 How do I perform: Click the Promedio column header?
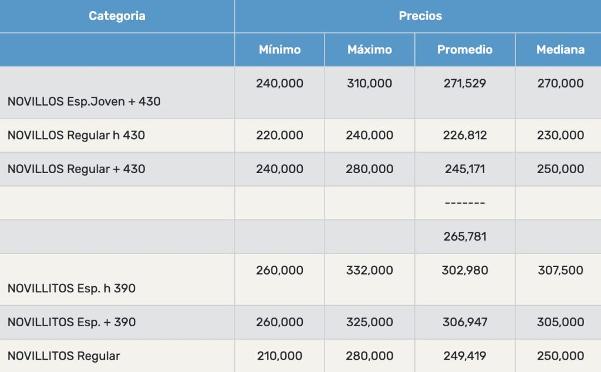point(465,50)
